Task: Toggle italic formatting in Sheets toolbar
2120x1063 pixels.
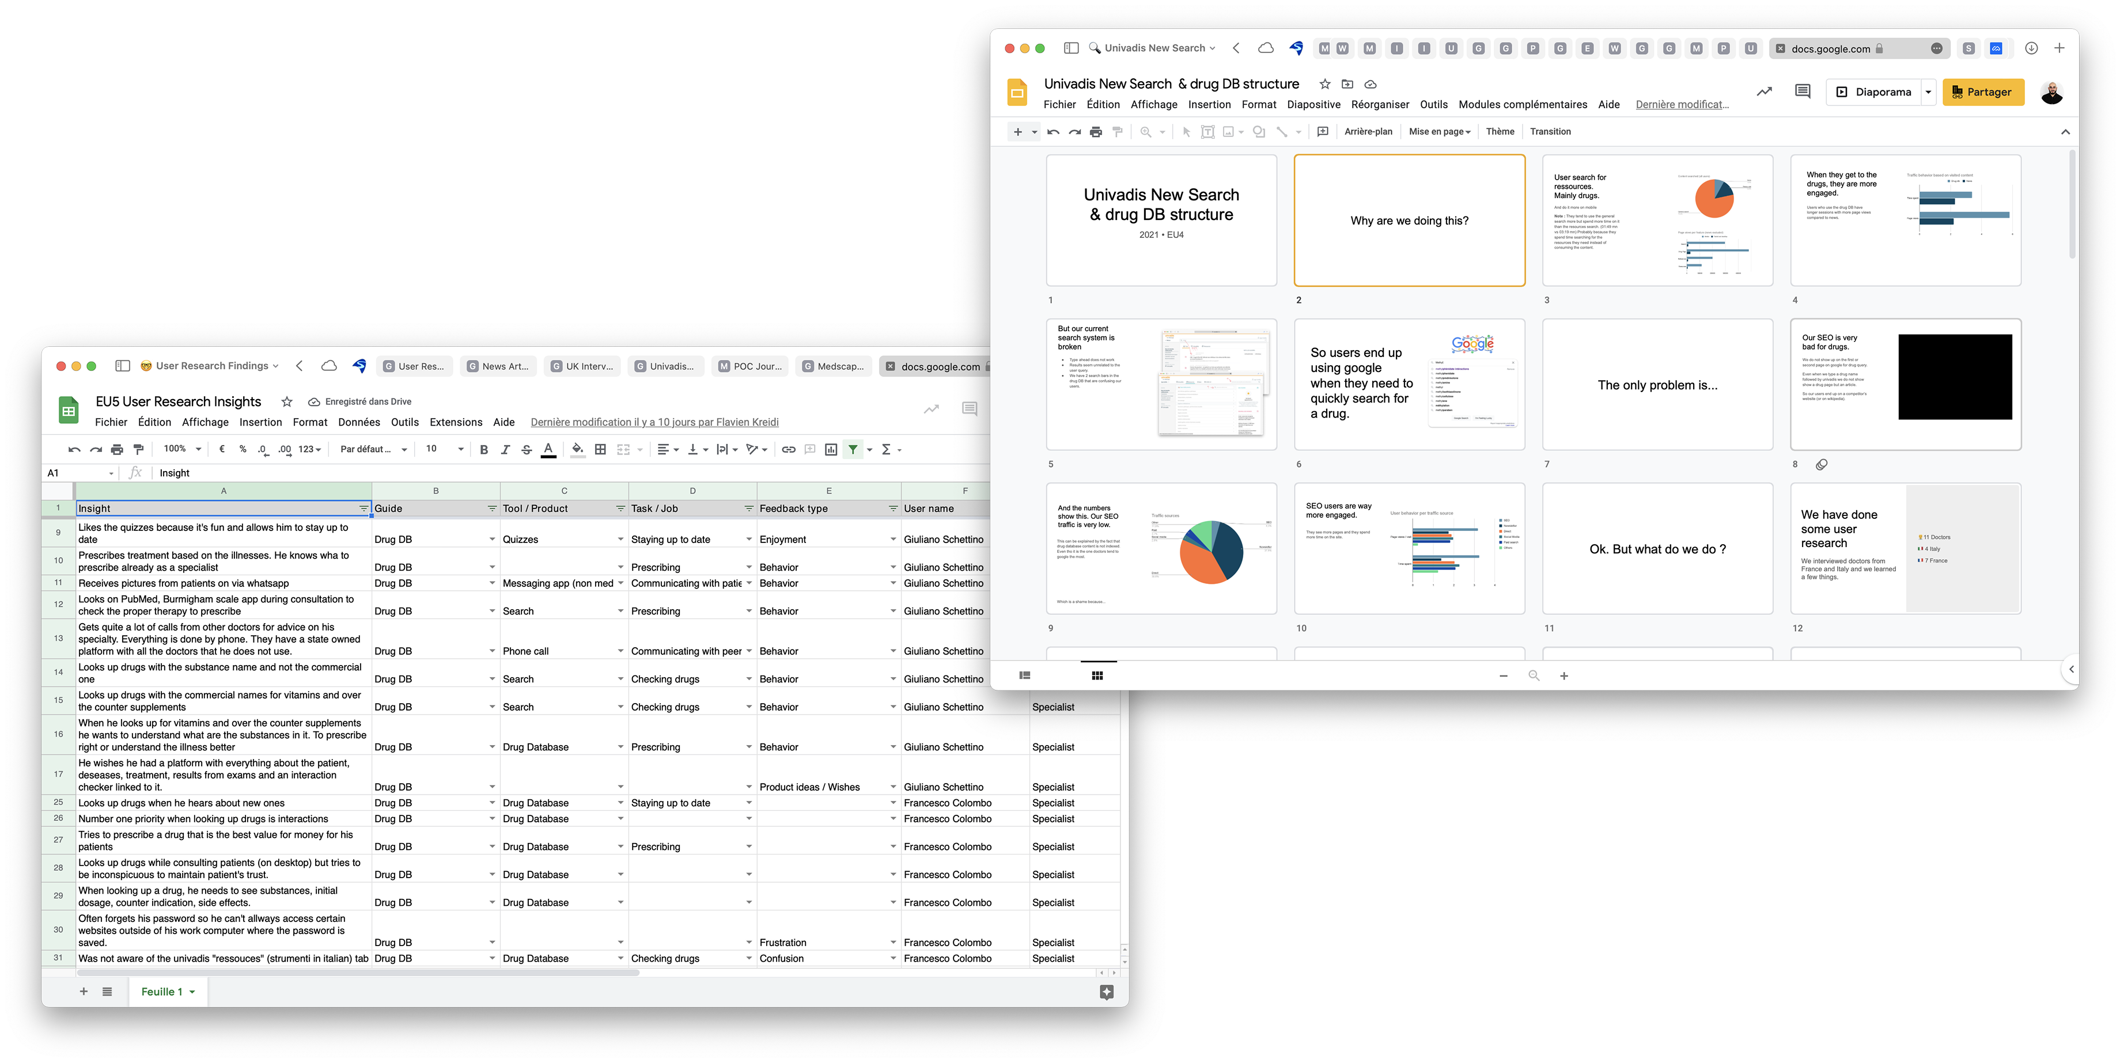Action: pos(505,449)
